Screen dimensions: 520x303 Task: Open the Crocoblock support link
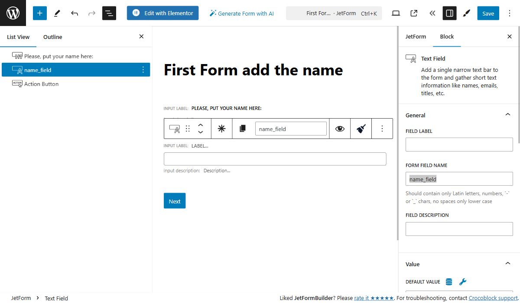pos(493,298)
